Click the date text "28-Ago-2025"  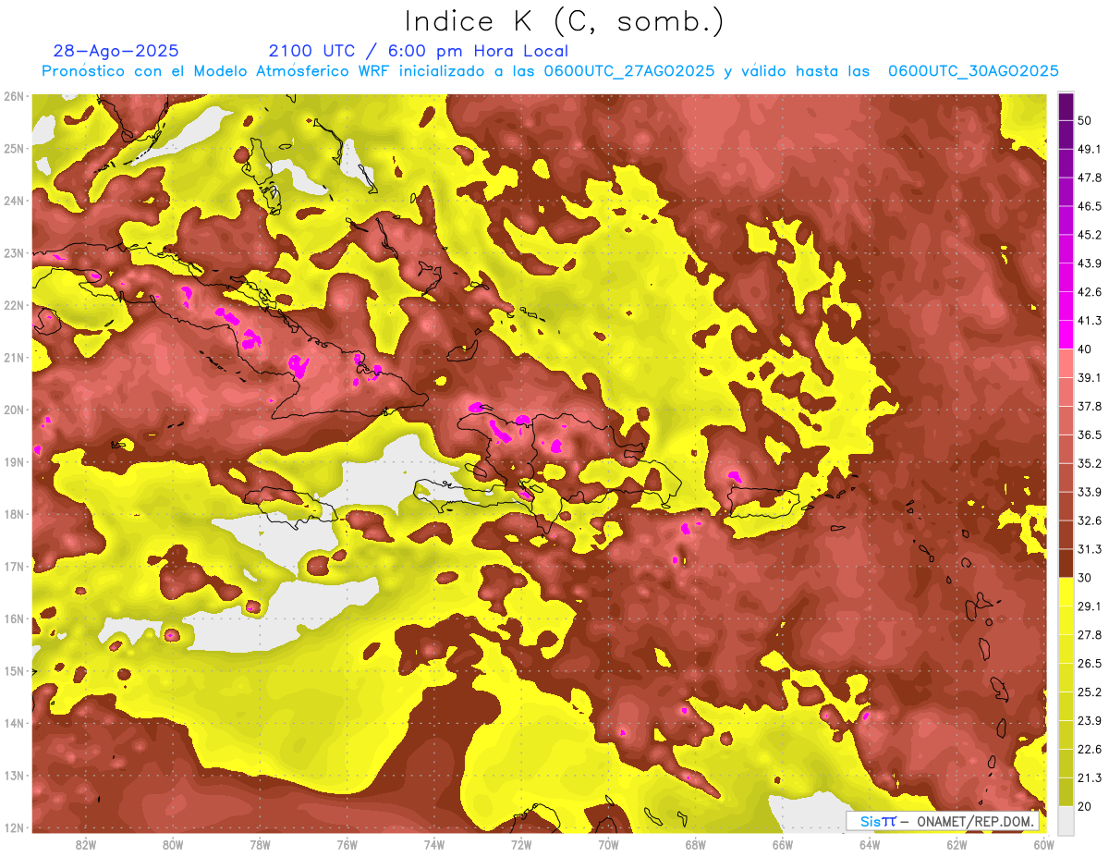(x=116, y=51)
